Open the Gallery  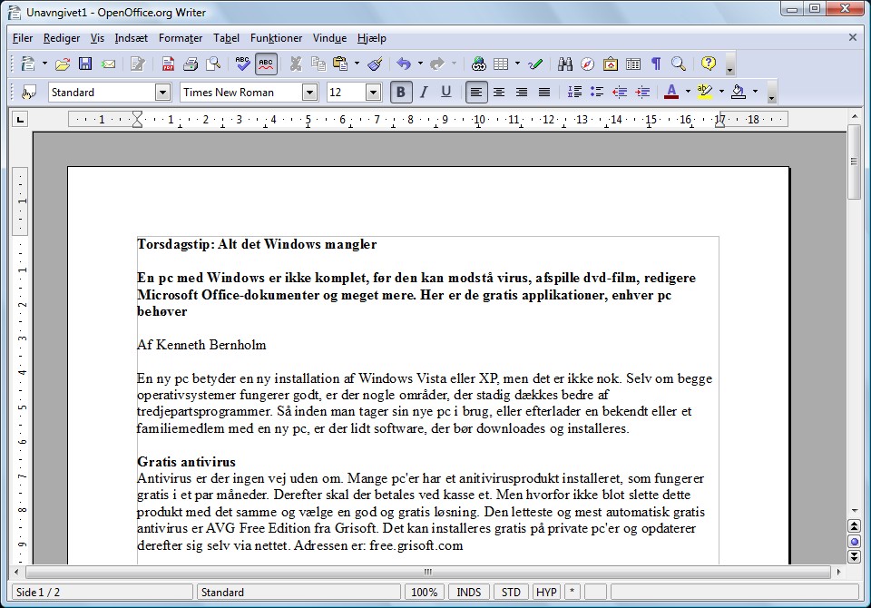tap(610, 64)
